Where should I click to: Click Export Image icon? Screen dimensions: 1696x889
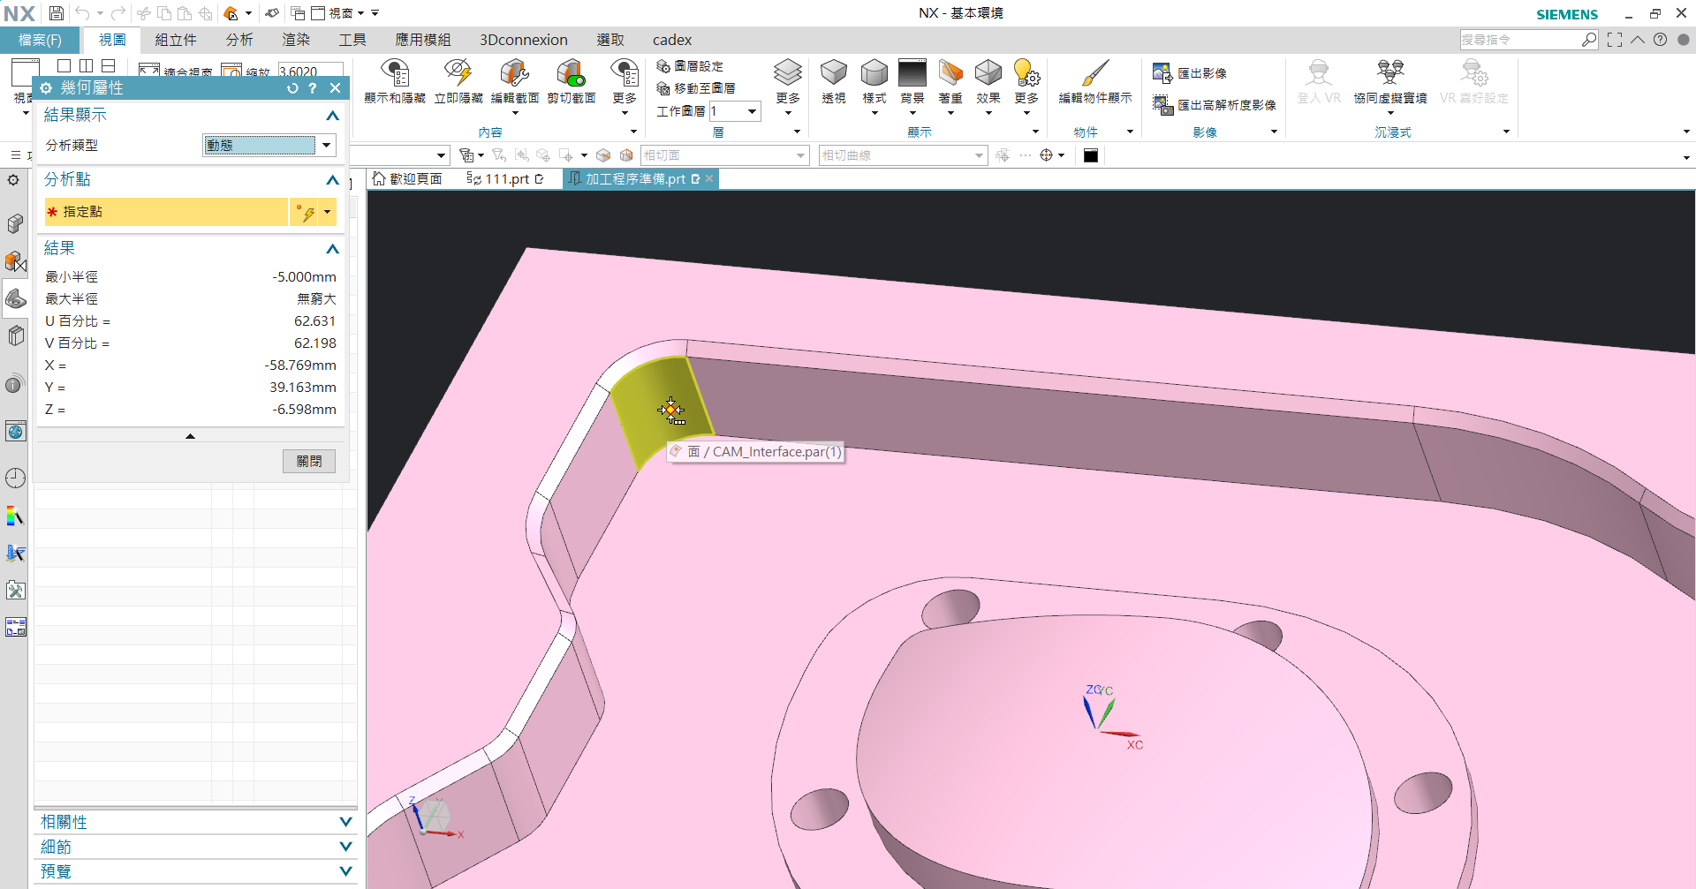click(1162, 73)
